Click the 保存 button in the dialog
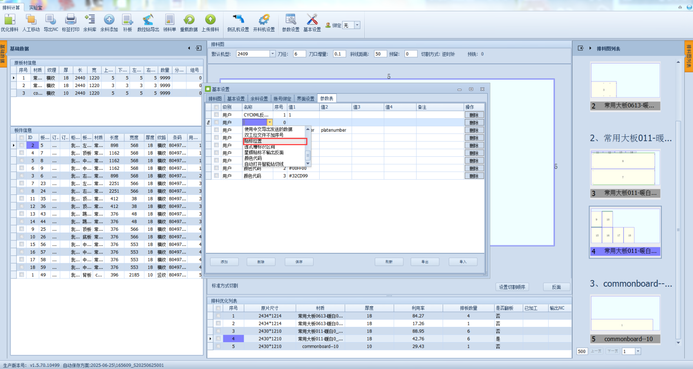693x369 pixels. (x=299, y=262)
